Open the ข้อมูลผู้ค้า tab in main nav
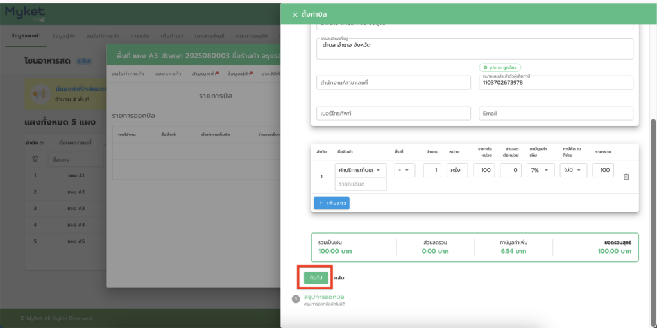The image size is (657, 328). 64,36
